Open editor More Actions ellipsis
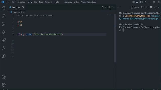The width and height of the screenshot is (161, 90). tap(113, 7)
